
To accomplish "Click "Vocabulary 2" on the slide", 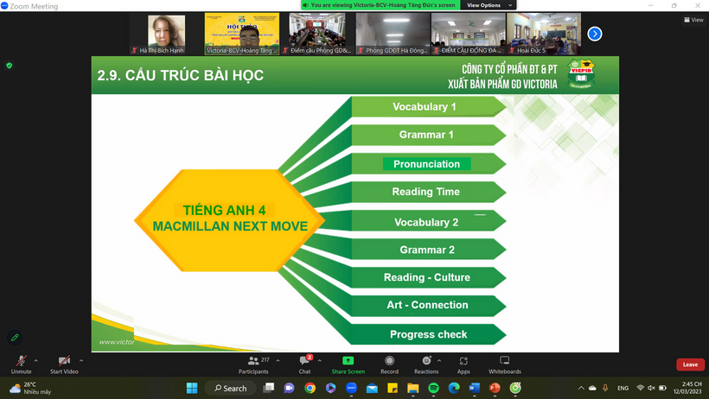I will pos(426,222).
